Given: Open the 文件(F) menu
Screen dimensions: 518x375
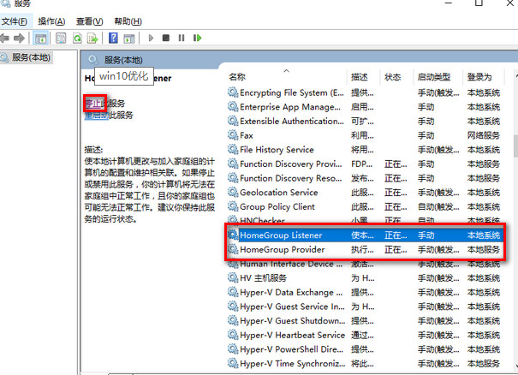Looking at the screenshot, I should pyautogui.click(x=15, y=21).
